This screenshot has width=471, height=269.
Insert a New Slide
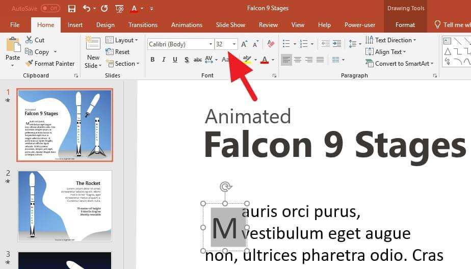click(93, 52)
